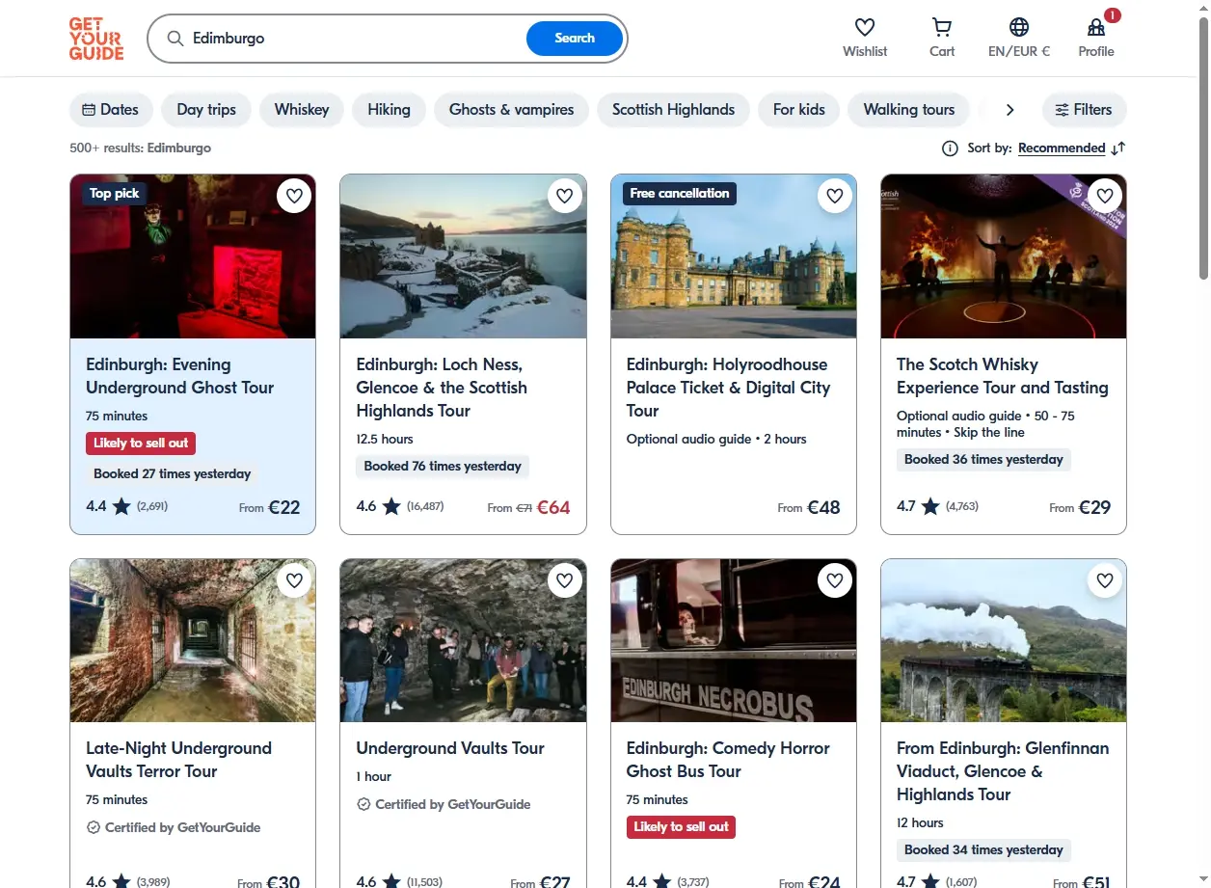The width and height of the screenshot is (1211, 888).
Task: Open Edinburgh: Comedy Horror Ghost Bus Tour
Action: 728,760
